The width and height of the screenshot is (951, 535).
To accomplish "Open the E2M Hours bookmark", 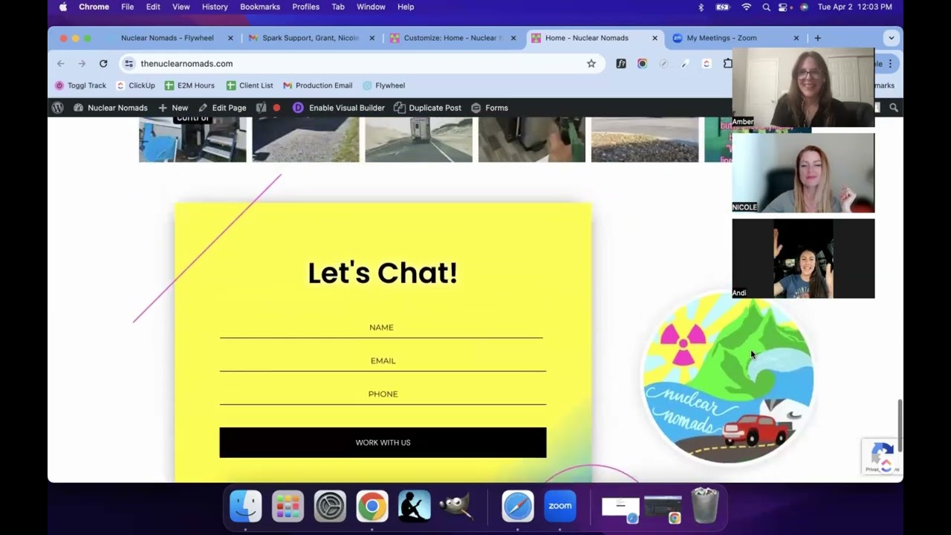I will point(189,85).
